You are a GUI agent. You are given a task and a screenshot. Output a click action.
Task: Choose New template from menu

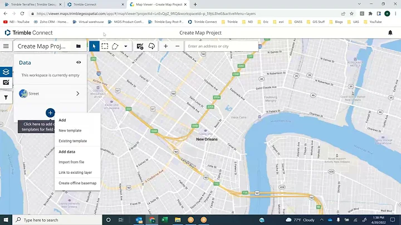coord(70,130)
